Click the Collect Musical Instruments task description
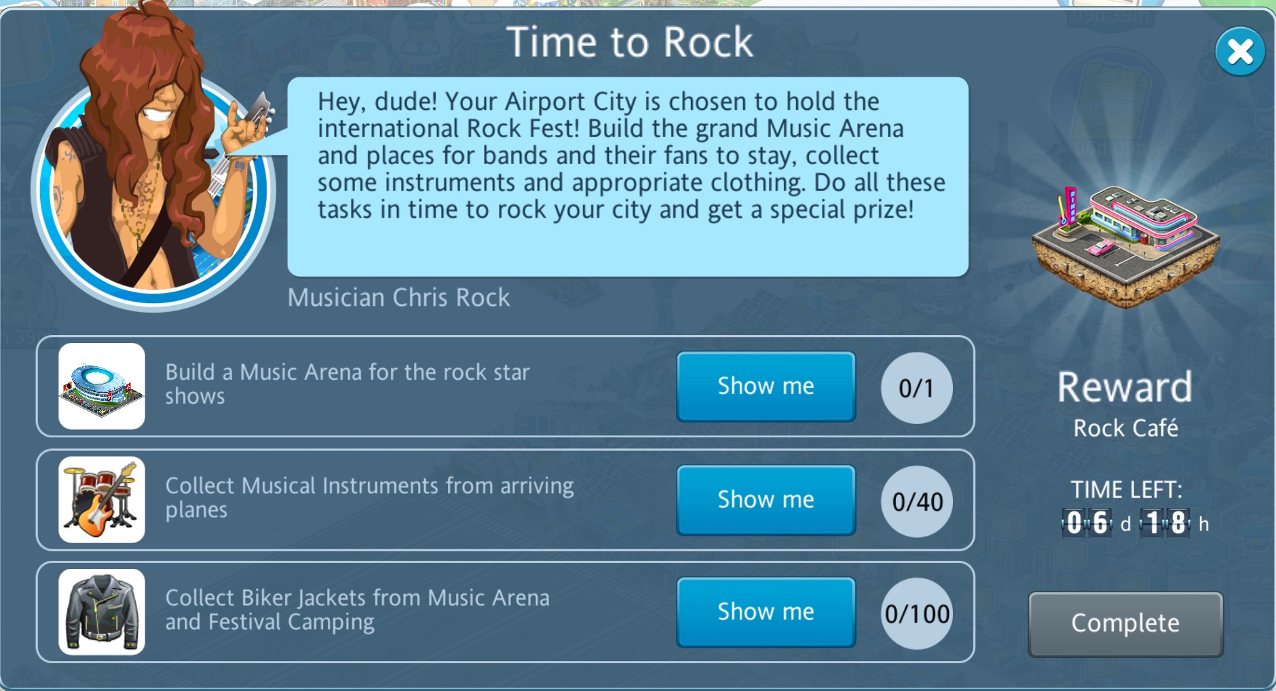The width and height of the screenshot is (1276, 691). [369, 497]
